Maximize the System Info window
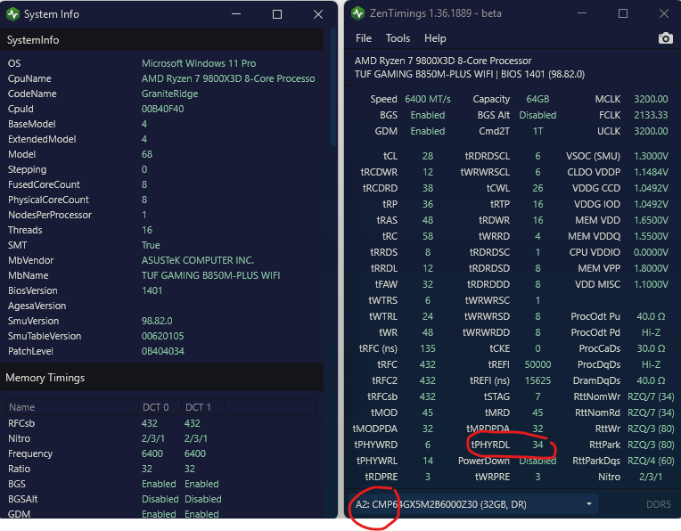The width and height of the screenshot is (681, 531). coord(277,14)
